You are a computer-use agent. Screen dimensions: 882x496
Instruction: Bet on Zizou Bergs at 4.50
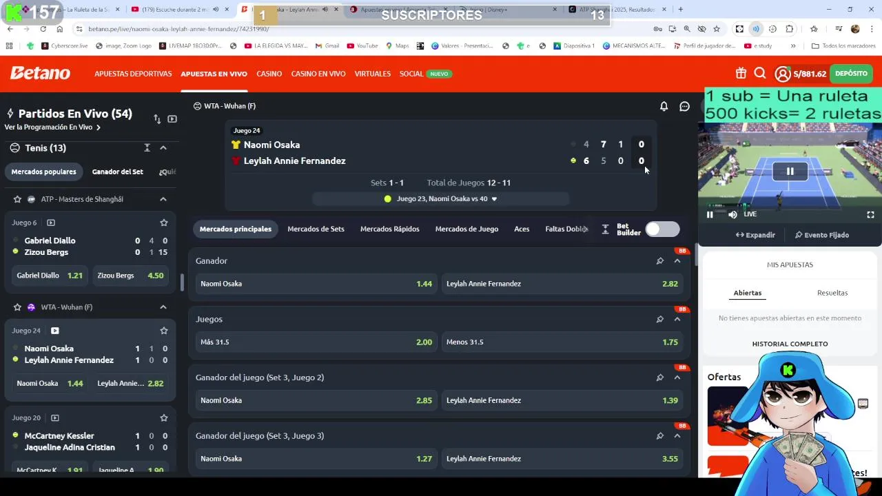tap(130, 276)
